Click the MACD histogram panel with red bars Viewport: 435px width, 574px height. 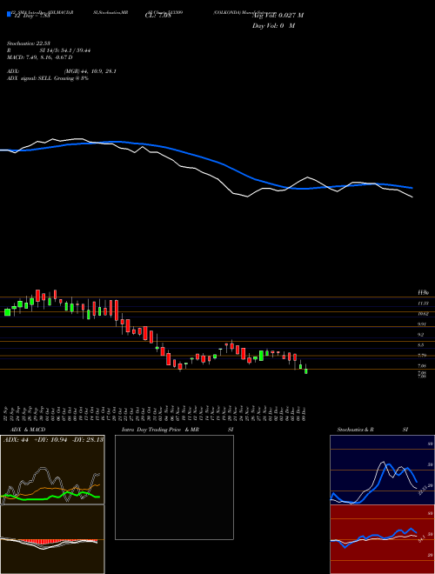click(52, 539)
